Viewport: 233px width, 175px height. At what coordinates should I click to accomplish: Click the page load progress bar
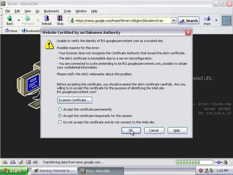195,162
